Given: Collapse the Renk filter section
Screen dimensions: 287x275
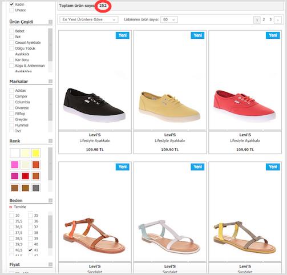Looking at the screenshot, I should 50,141.
